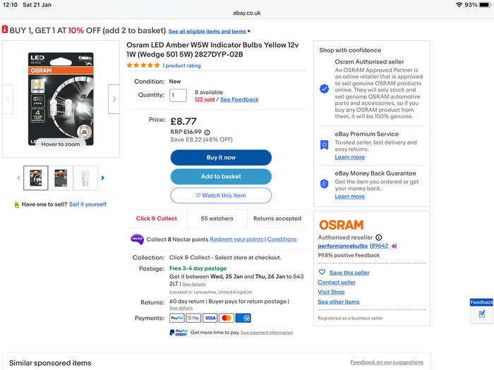Click the Feedback edit icon
Viewport: 494px width, 370px height.
point(482,314)
